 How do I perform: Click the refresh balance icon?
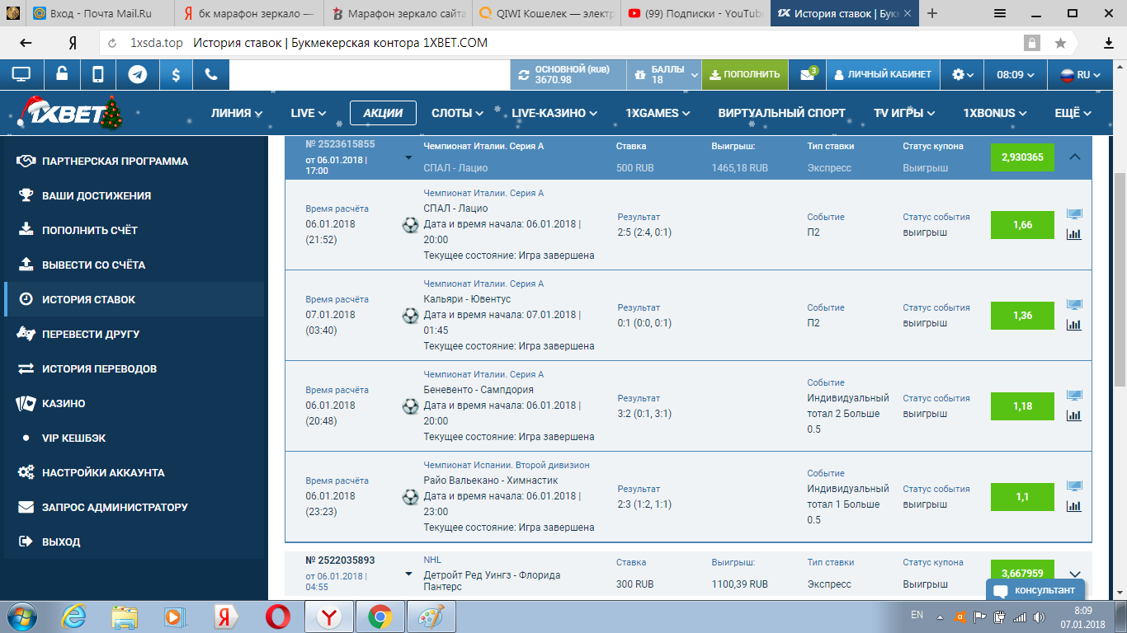tap(524, 75)
